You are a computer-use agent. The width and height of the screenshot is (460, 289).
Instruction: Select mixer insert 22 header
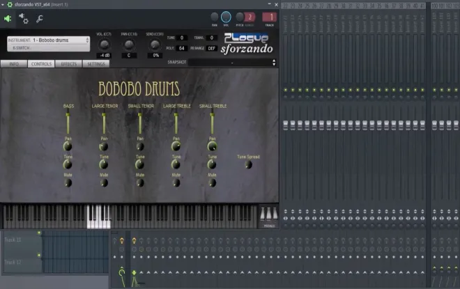[x=286, y=6]
